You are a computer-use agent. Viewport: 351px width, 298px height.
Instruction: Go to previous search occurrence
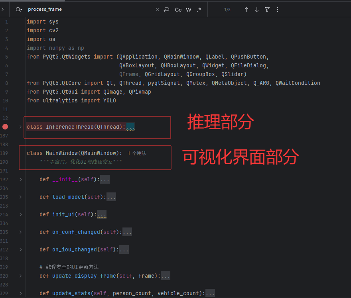[246, 10]
